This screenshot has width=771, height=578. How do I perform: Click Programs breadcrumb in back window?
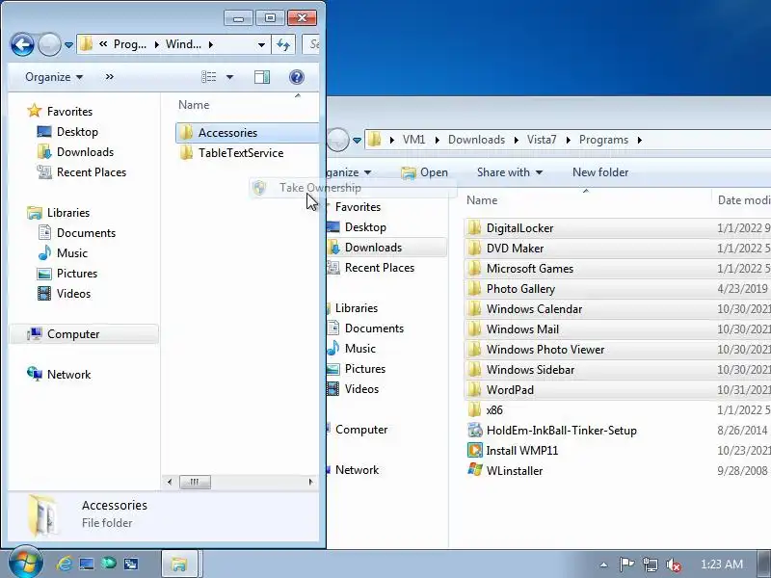click(603, 140)
